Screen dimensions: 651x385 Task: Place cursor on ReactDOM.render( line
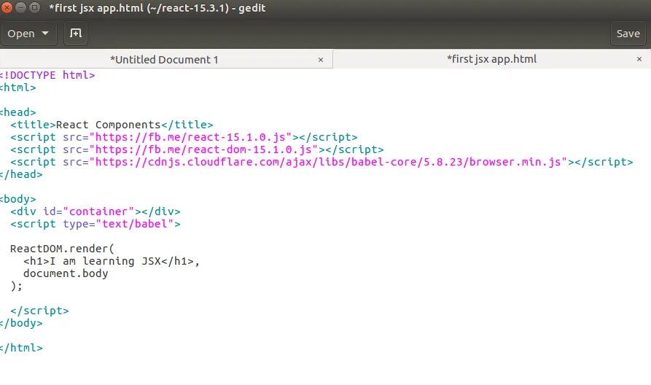[x=62, y=249]
